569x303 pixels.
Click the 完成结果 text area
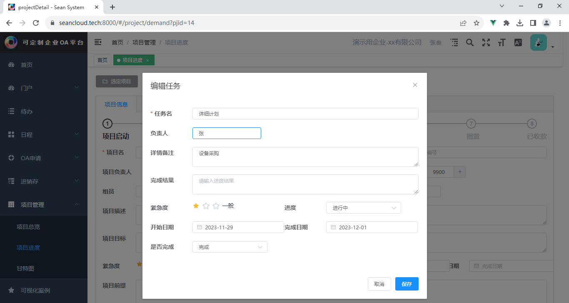click(x=305, y=184)
